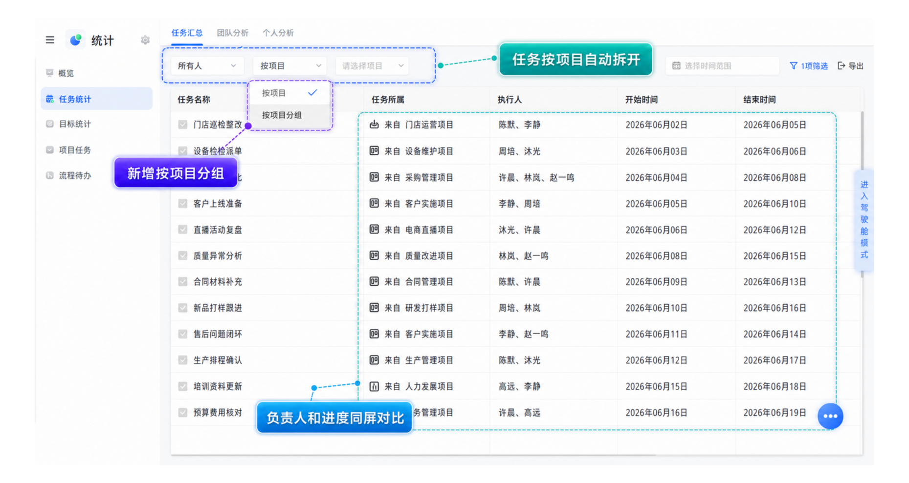Viewport: 909px width, 483px height.
Task: Click the 1项筛选 filter button
Action: click(809, 65)
